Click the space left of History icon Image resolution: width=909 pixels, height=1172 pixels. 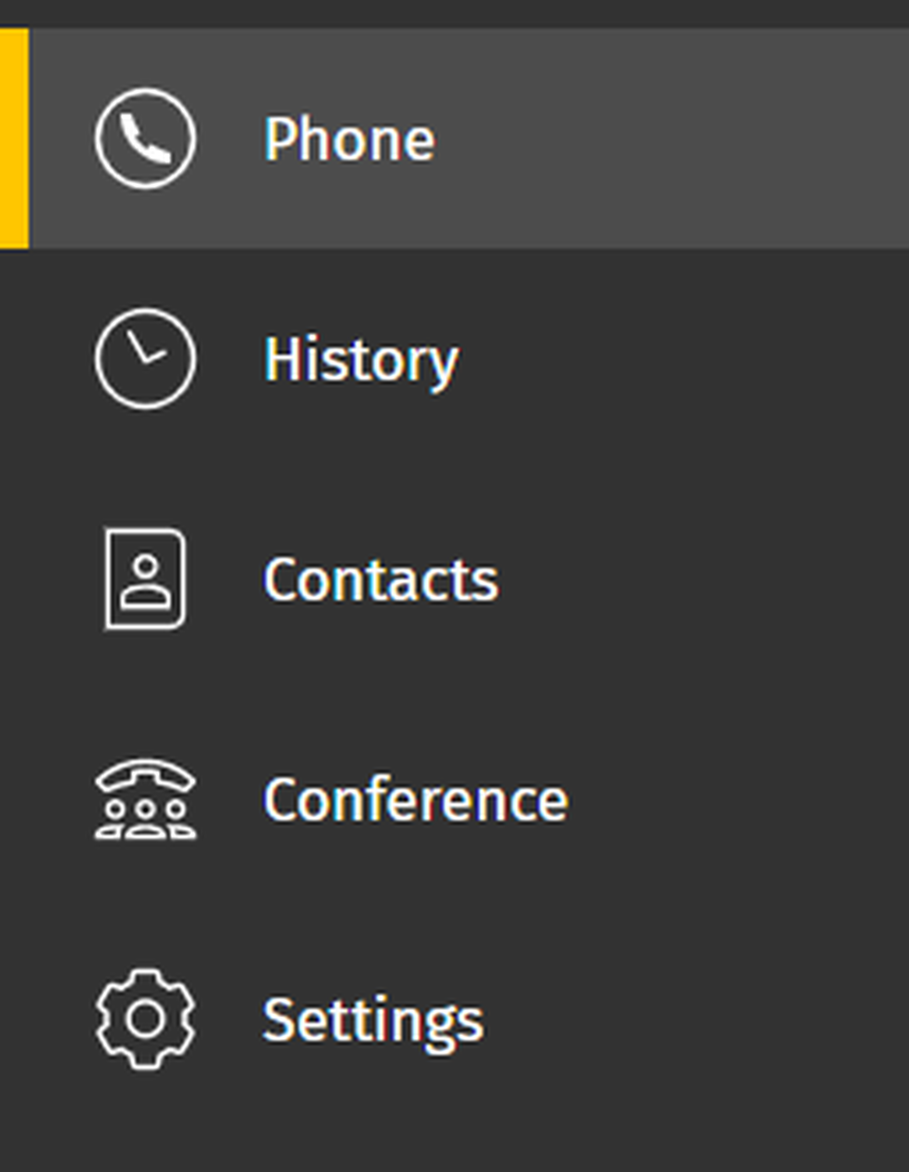(x=47, y=359)
